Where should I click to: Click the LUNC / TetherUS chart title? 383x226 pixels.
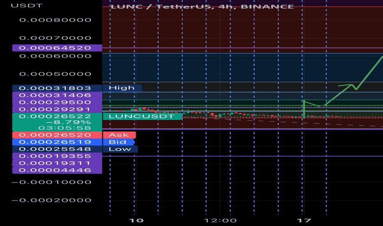pyautogui.click(x=202, y=7)
